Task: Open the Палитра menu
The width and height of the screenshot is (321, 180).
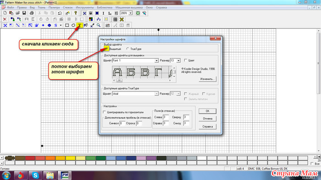Action: tap(54, 7)
